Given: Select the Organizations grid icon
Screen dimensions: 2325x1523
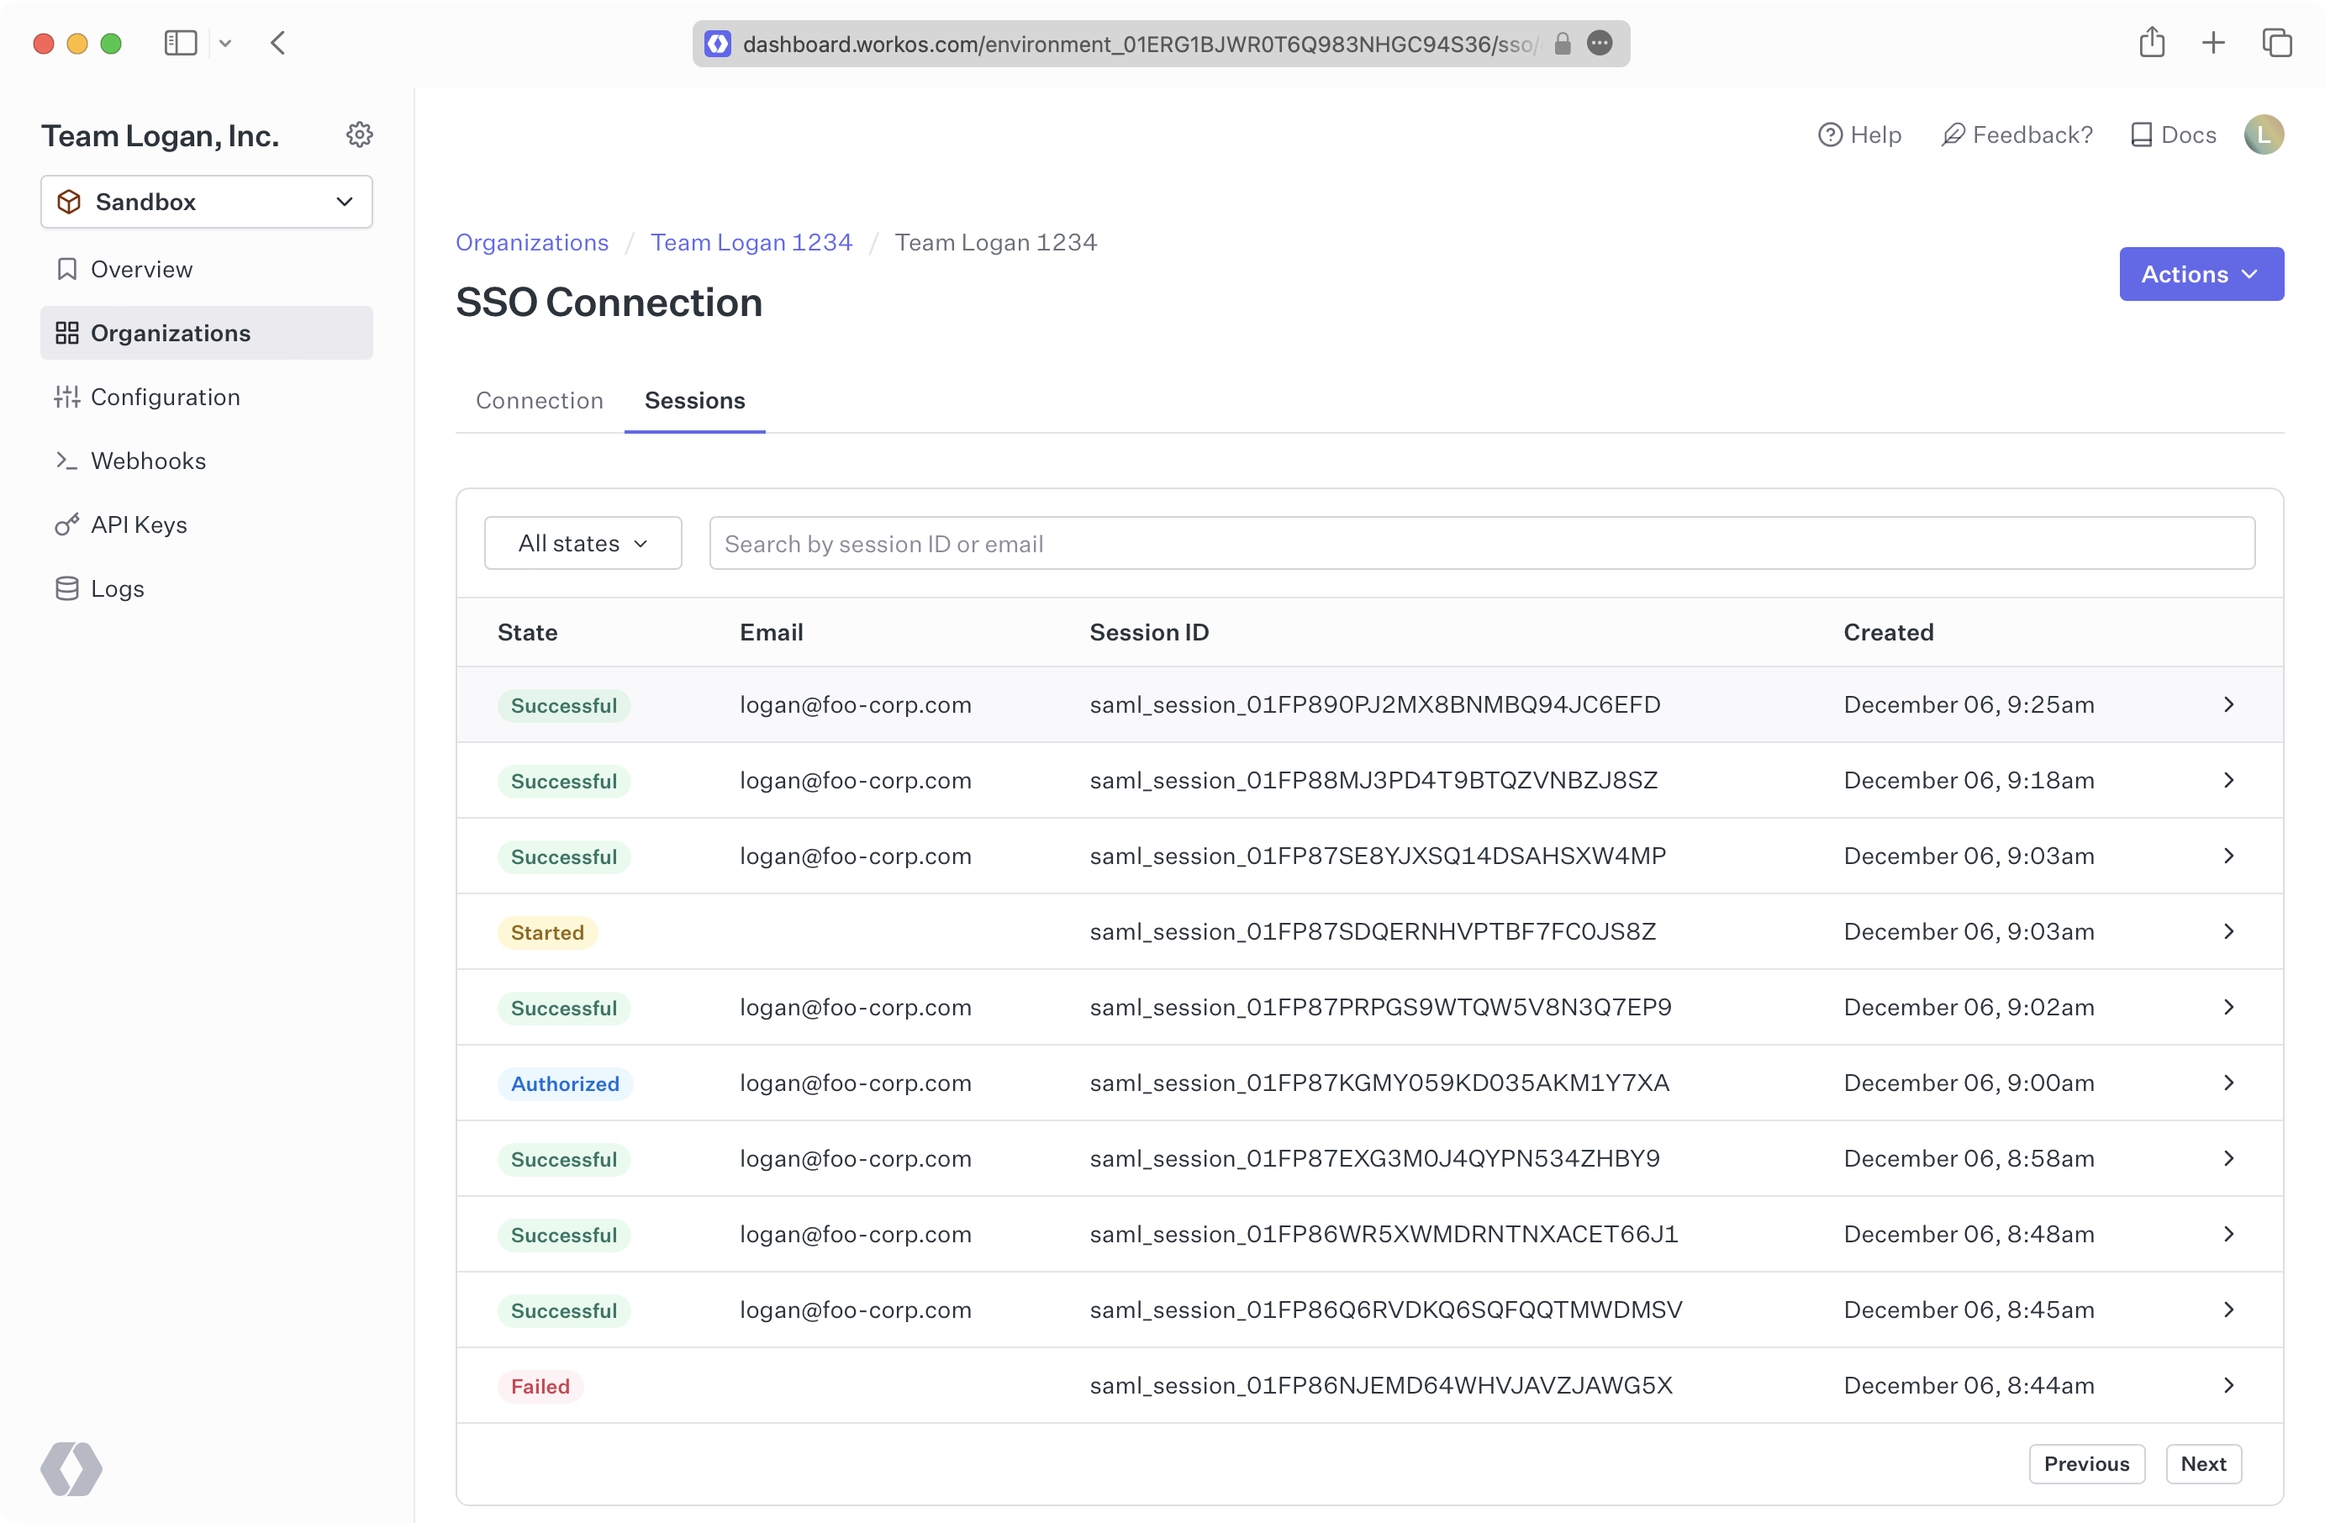Looking at the screenshot, I should click(66, 332).
